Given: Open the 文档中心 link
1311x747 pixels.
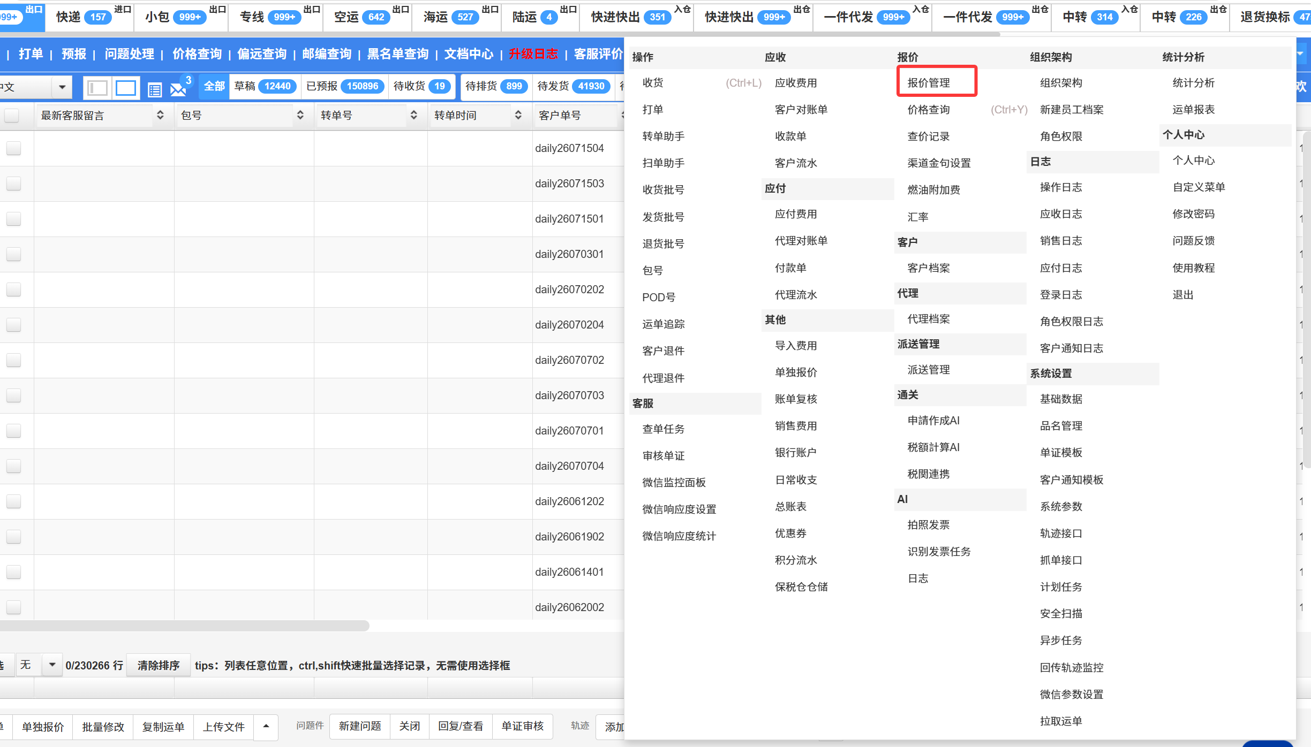Looking at the screenshot, I should tap(469, 54).
